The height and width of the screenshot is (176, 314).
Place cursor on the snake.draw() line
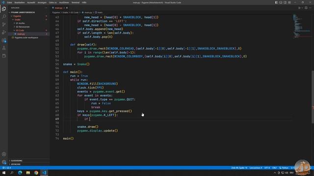point(88,127)
